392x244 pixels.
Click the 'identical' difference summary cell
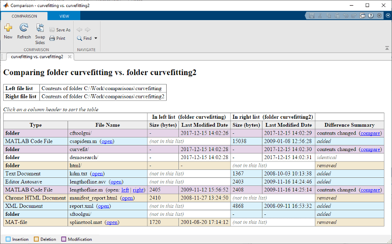pyautogui.click(x=349, y=158)
